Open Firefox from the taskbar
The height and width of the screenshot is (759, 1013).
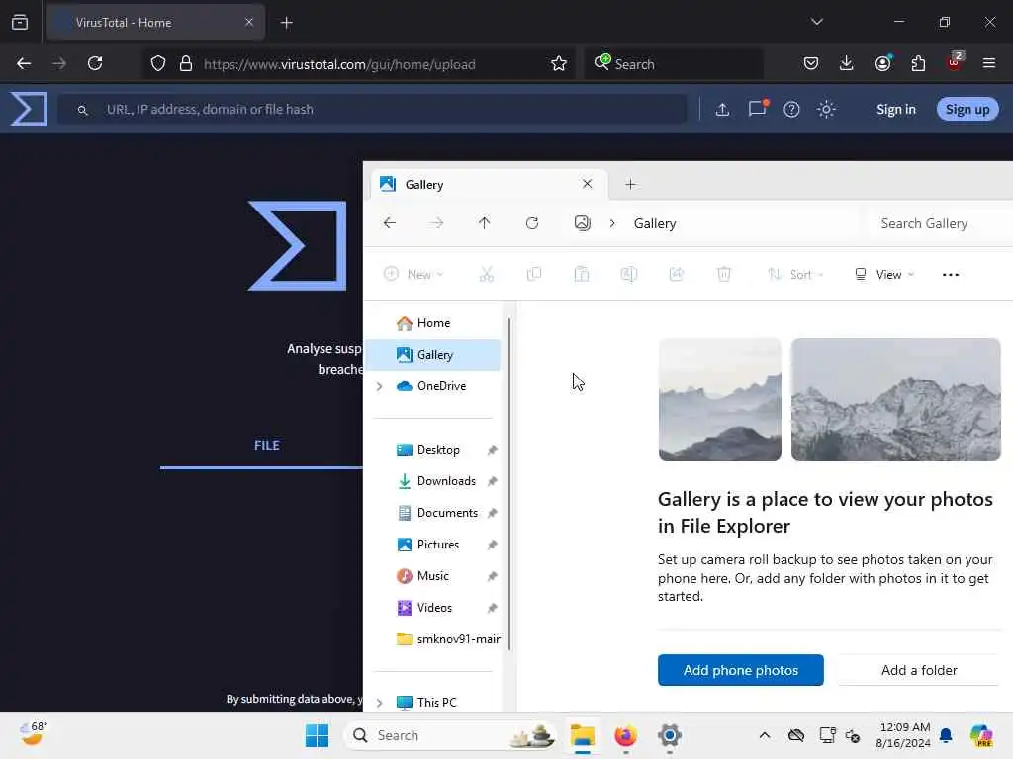(x=625, y=735)
